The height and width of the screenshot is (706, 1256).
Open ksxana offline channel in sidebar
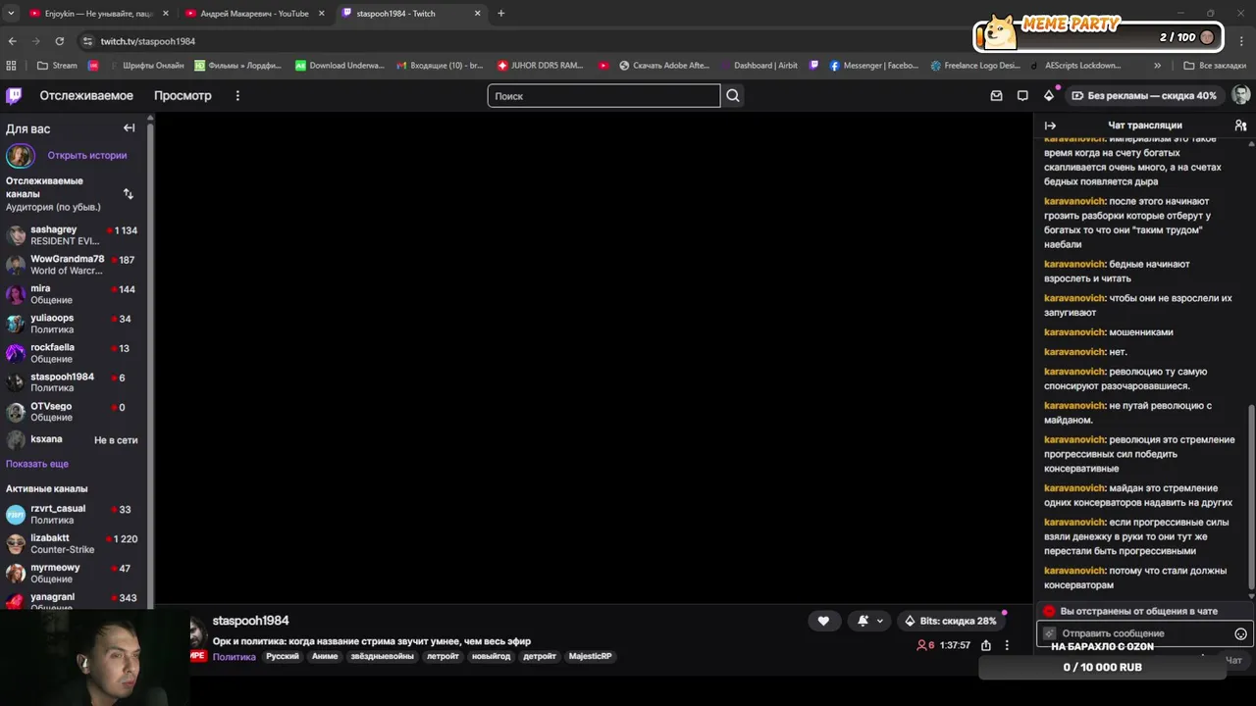click(74, 440)
